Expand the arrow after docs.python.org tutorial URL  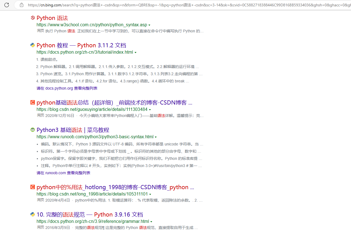(135, 53)
